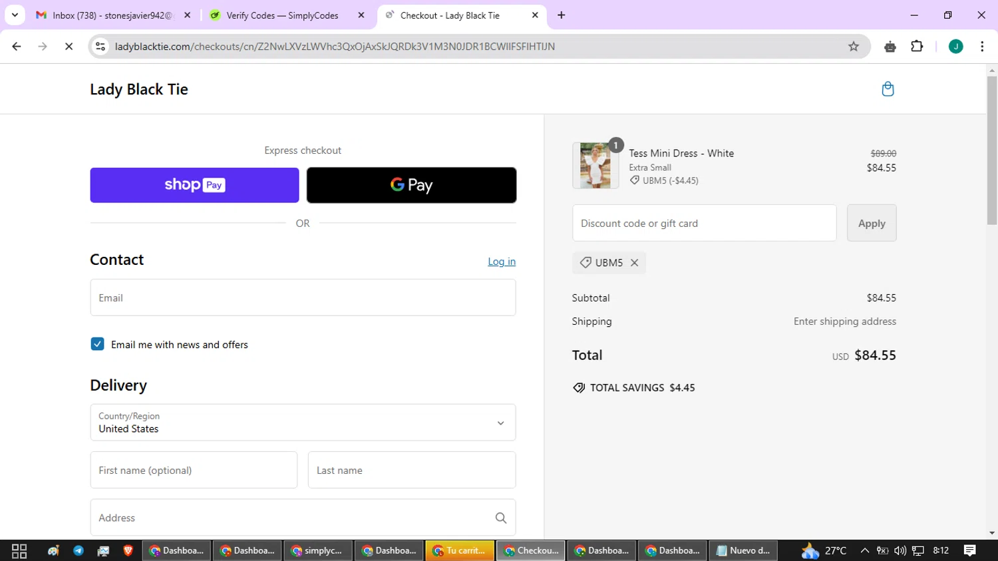Select the Checkout - Lady Black Tie tab
This screenshot has height=561, width=998.
pyautogui.click(x=450, y=15)
